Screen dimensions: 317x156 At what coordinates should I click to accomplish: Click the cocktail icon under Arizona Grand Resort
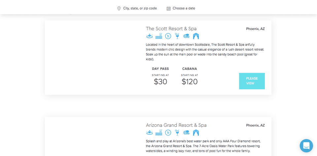point(177,133)
